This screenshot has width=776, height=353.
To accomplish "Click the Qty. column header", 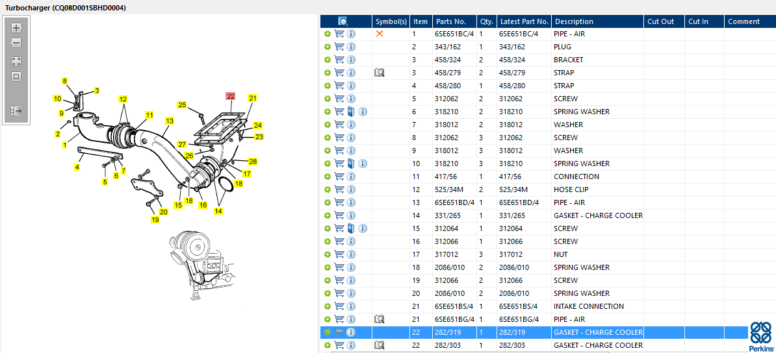I will (486, 21).
